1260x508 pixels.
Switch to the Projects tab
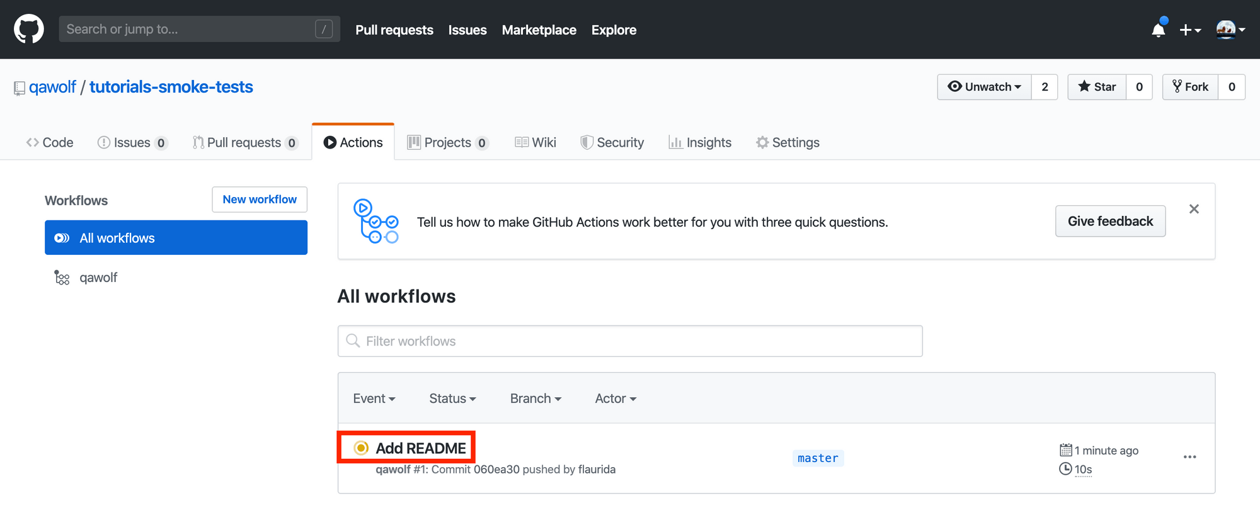(448, 142)
